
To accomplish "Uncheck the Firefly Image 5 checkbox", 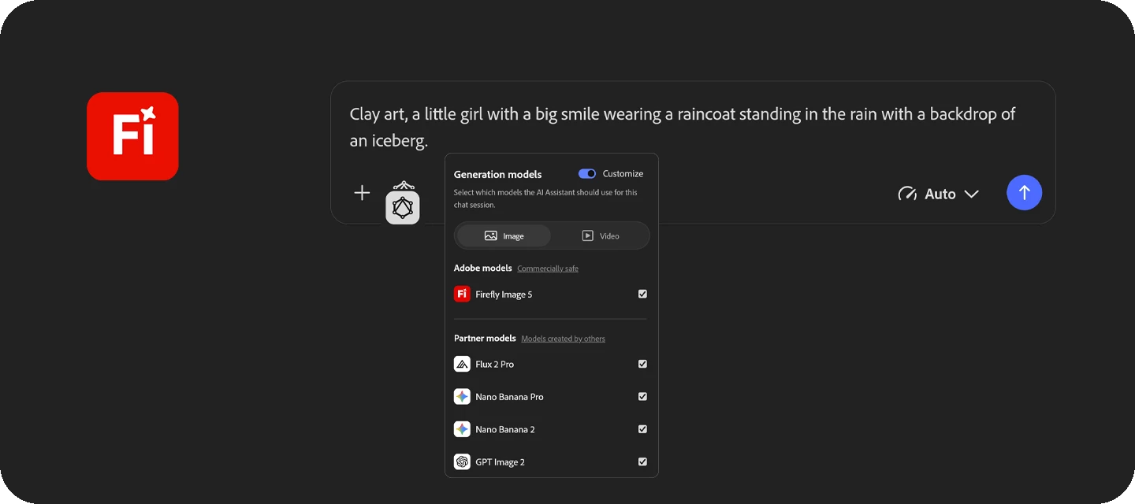I will tap(642, 294).
